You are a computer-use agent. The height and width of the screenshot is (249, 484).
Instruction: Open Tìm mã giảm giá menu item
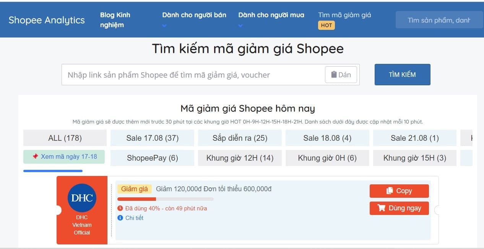tap(344, 15)
